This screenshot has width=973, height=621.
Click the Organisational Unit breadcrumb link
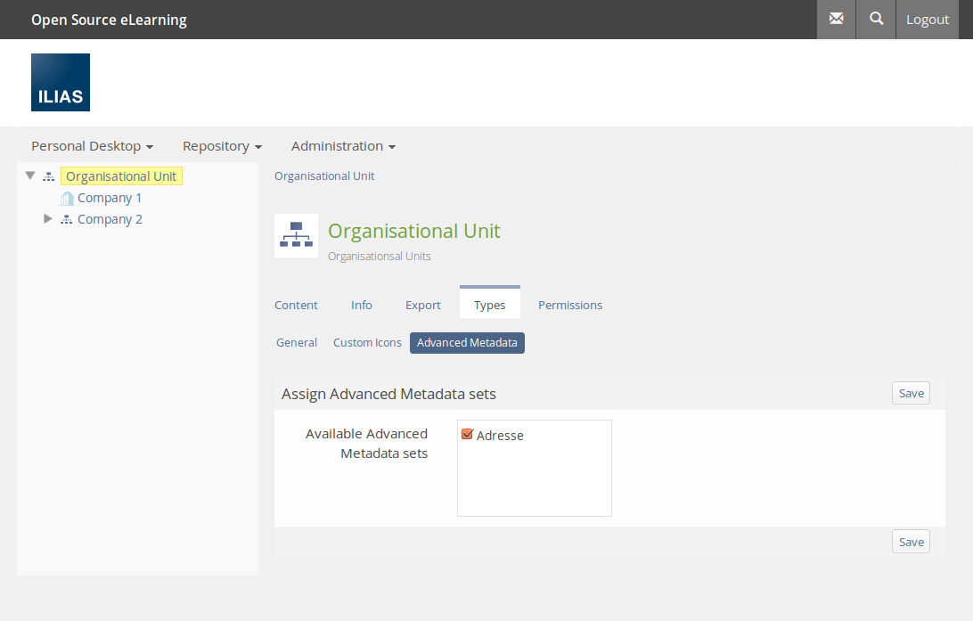coord(324,176)
